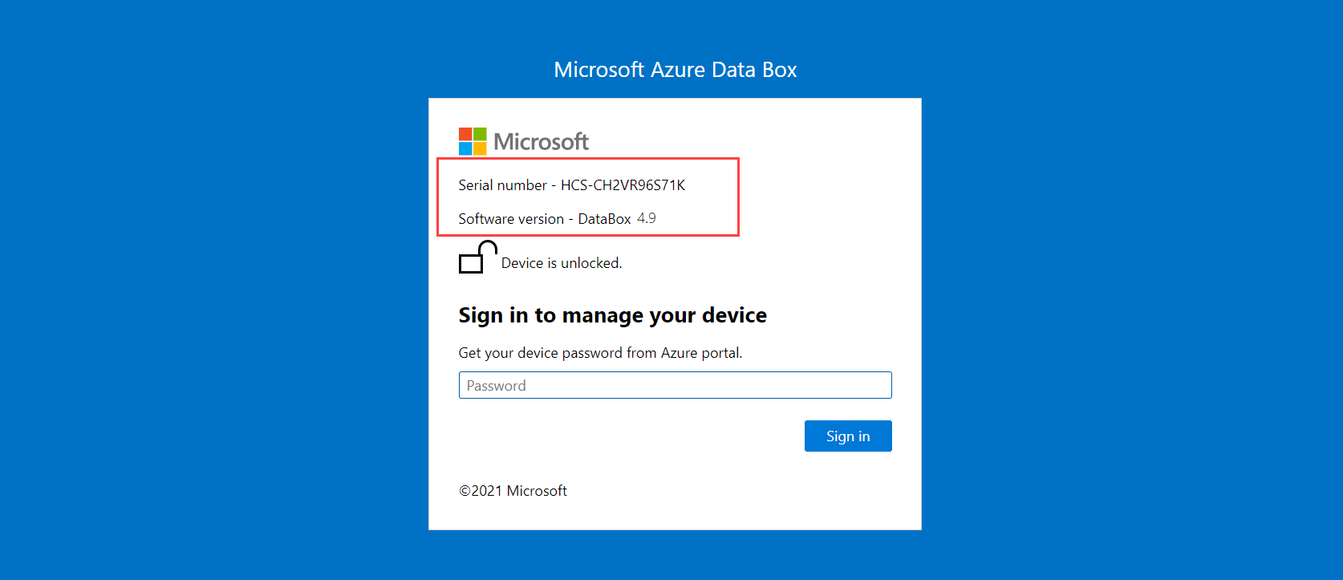Focus the Password input field
Screen dimensions: 1343x580
pyautogui.click(x=675, y=385)
